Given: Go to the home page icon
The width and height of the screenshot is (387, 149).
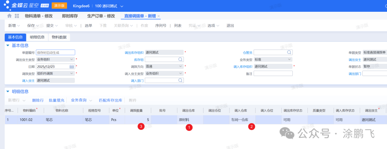Looking at the screenshot, I should pos(9,16).
